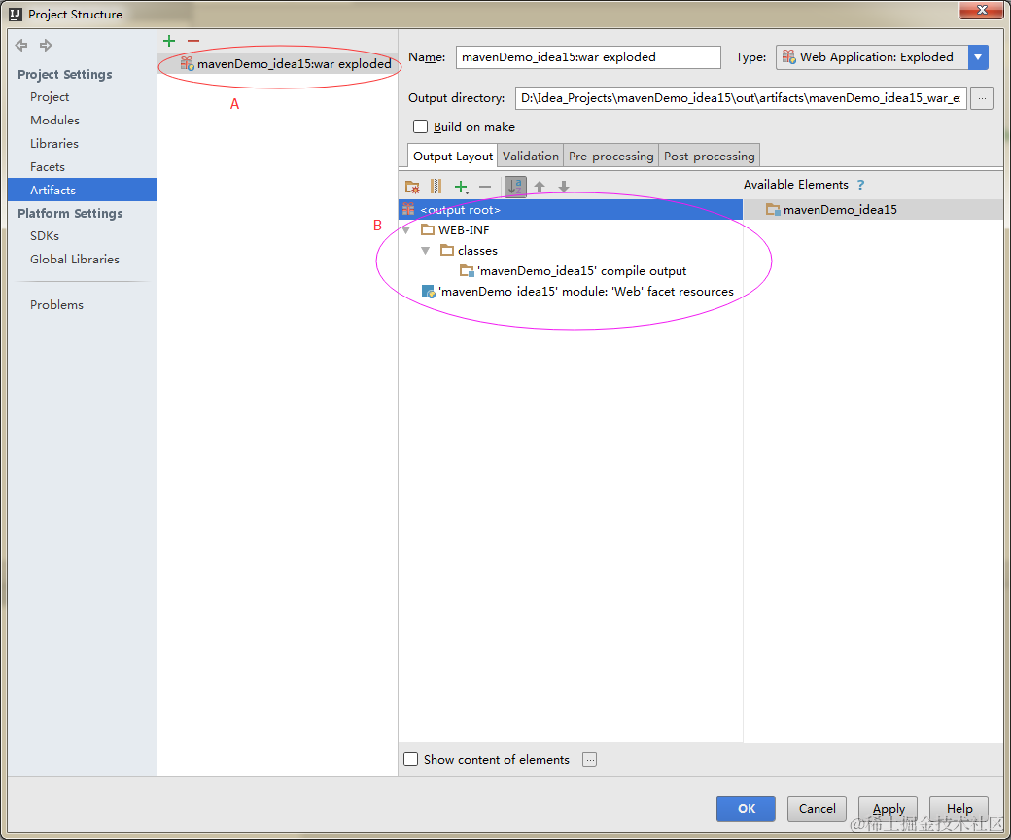Select Artifacts in the sidebar
Viewport: 1011px width, 840px height.
(x=82, y=190)
